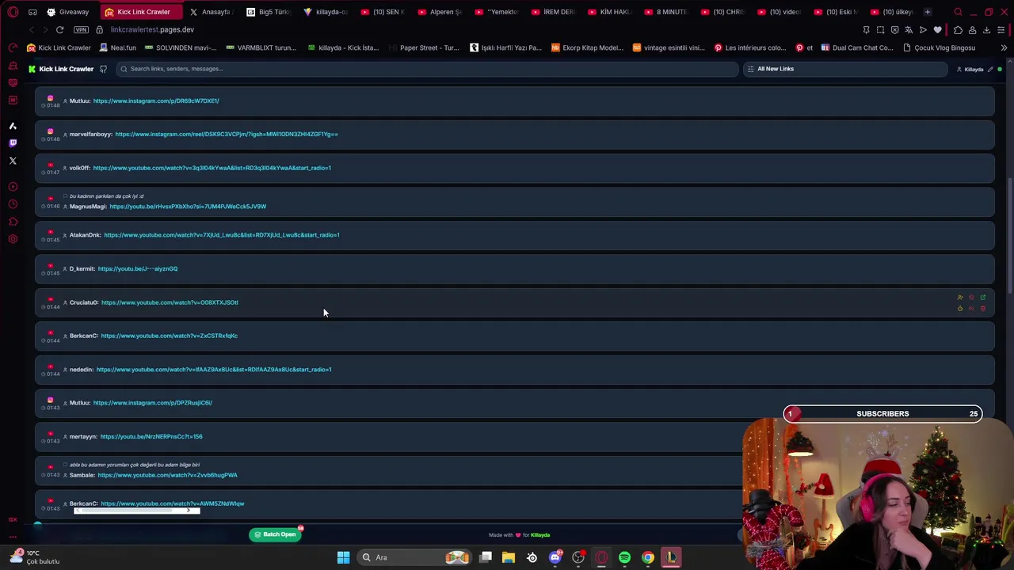The image size is (1014, 570).
Task: Reload the page with browser refresh icon
Action: pyautogui.click(x=59, y=29)
